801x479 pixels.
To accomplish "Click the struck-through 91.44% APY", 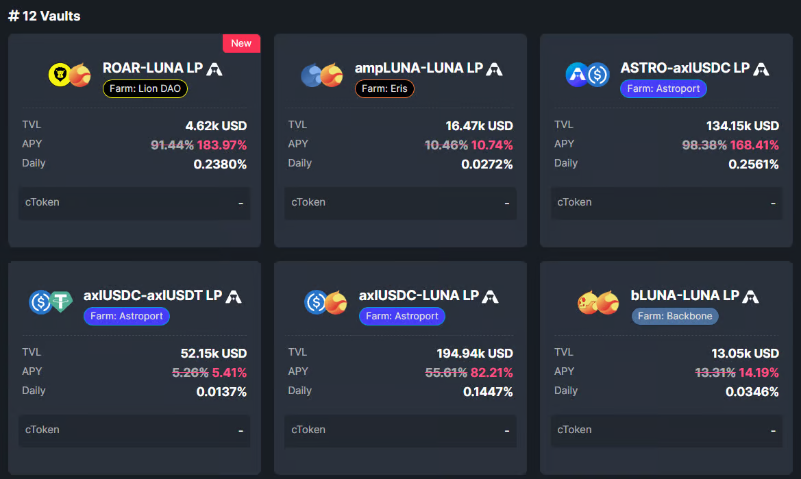I will click(x=172, y=145).
